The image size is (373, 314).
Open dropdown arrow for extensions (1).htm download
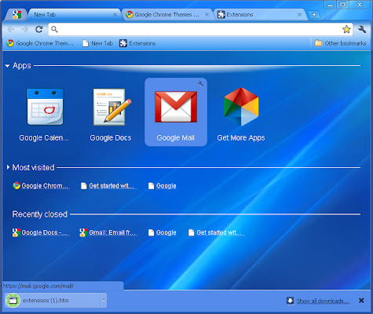[104, 301]
